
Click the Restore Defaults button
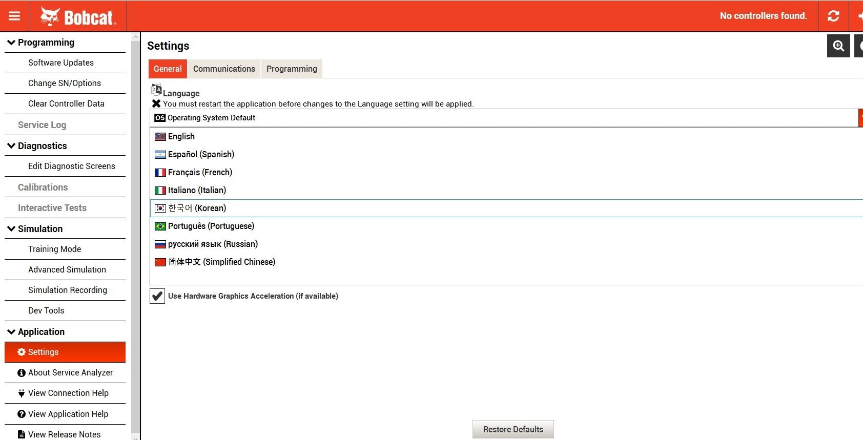point(513,429)
